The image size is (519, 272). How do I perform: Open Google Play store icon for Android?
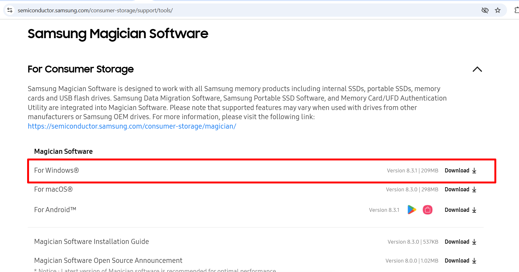[x=412, y=210]
